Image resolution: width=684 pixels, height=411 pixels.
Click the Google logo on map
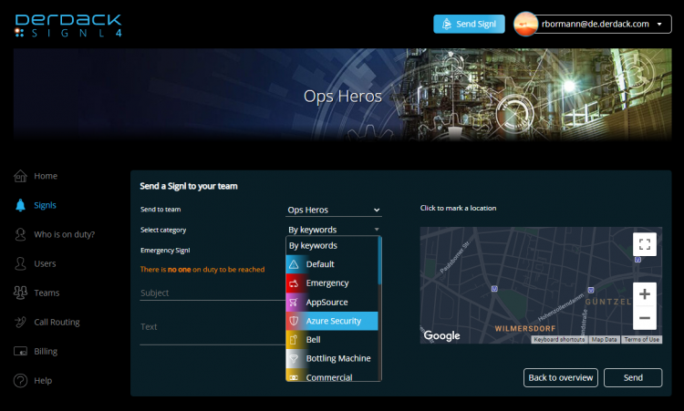(442, 335)
